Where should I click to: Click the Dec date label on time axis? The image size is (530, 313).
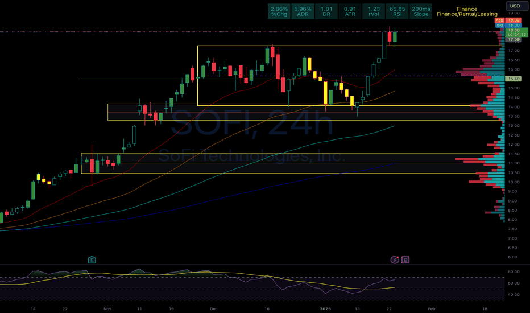point(214,309)
